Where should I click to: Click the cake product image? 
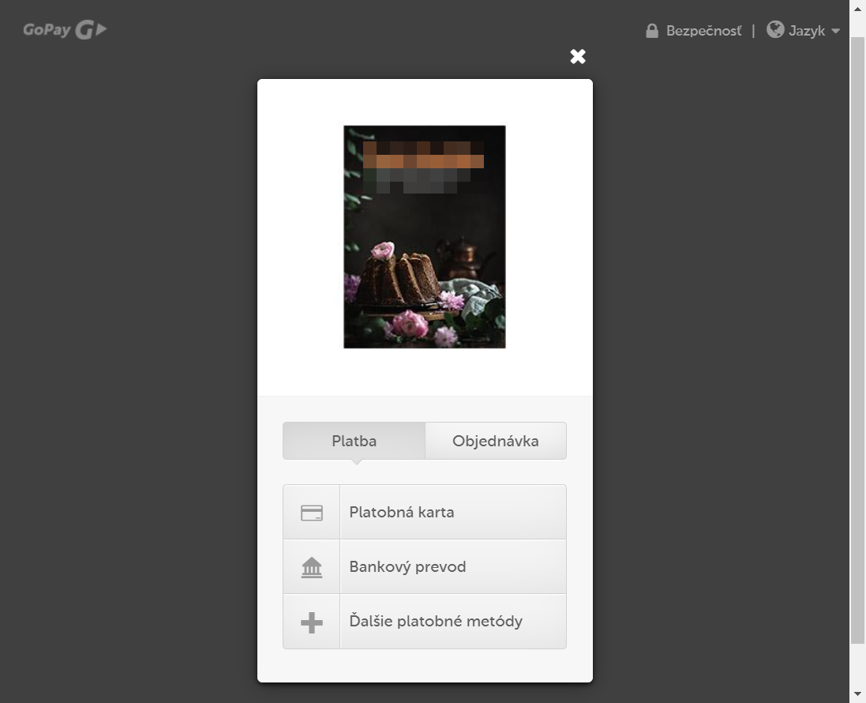424,236
